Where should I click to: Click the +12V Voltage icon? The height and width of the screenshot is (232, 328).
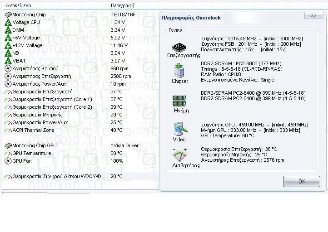tap(8, 45)
